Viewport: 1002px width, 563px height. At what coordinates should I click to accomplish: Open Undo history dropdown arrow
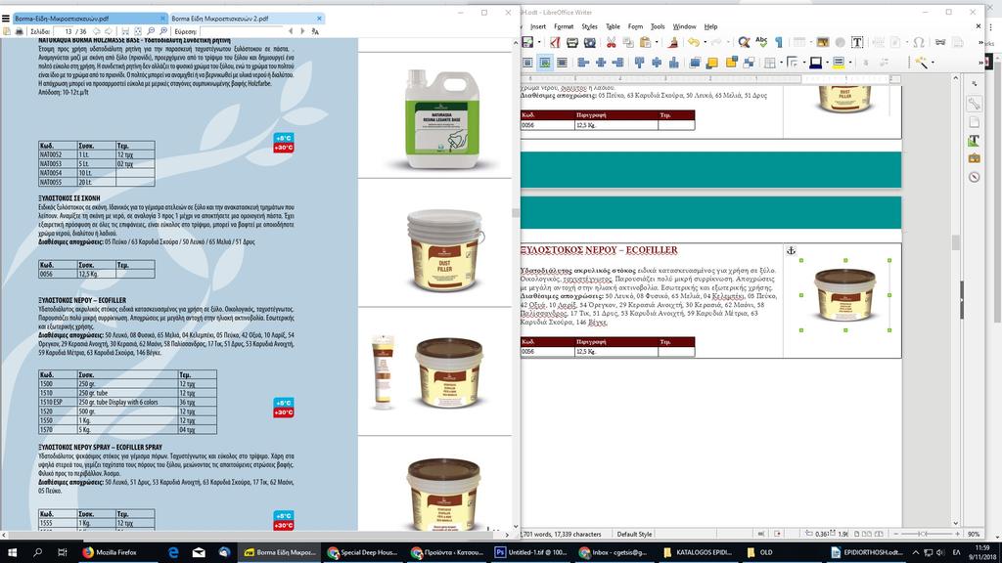tap(705, 42)
